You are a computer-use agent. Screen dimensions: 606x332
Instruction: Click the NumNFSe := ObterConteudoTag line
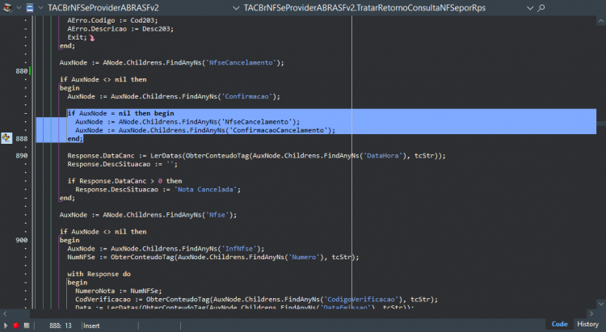click(213, 257)
